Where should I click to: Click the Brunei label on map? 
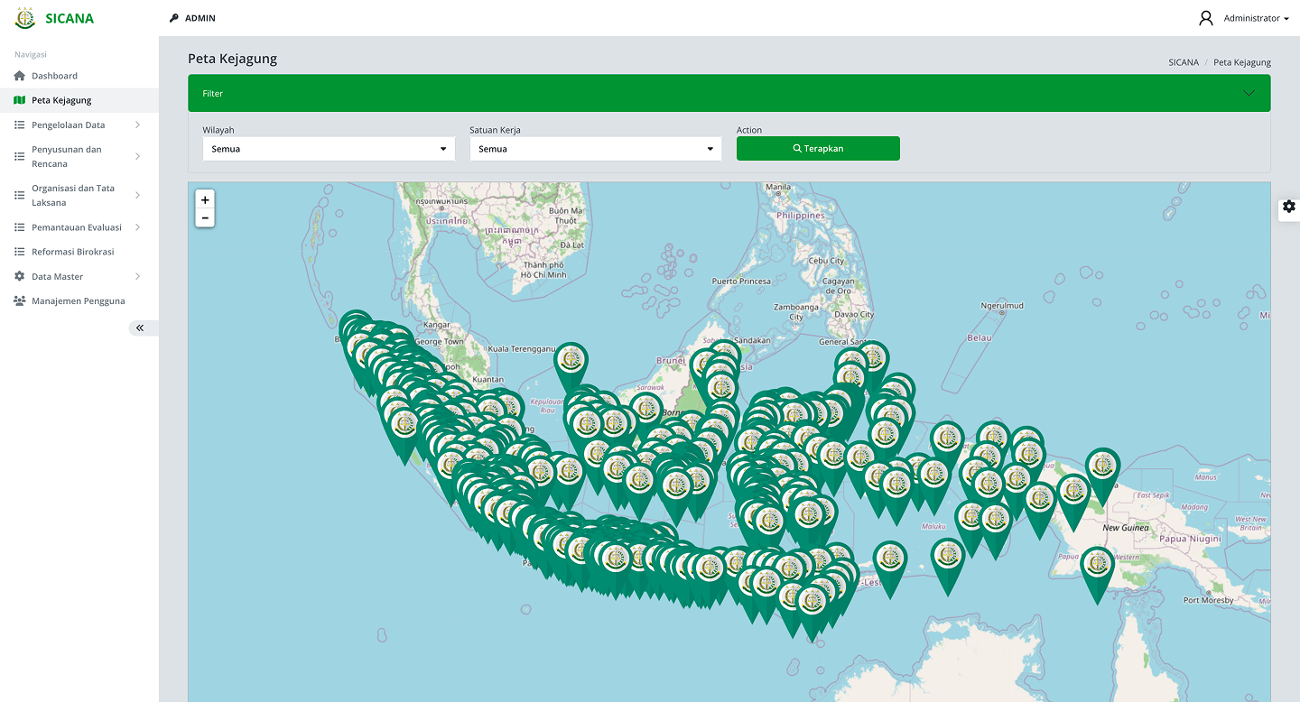(671, 360)
